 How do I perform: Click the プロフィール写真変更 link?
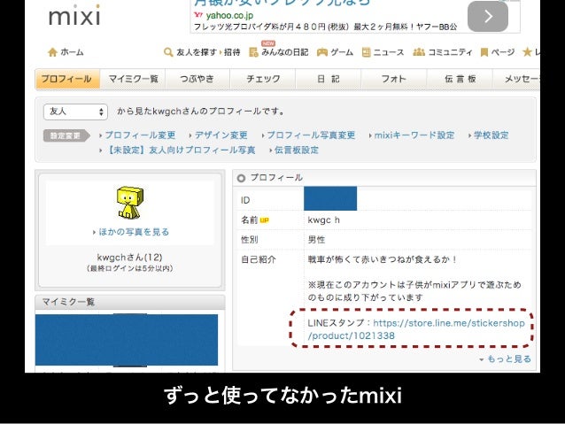click(311, 135)
